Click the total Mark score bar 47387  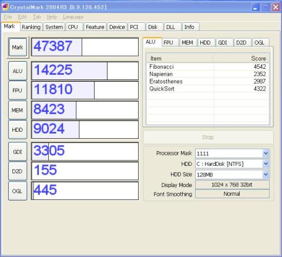click(85, 47)
